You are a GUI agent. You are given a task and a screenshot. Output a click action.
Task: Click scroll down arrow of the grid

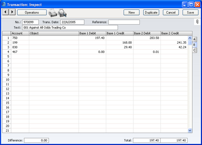click(x=190, y=130)
